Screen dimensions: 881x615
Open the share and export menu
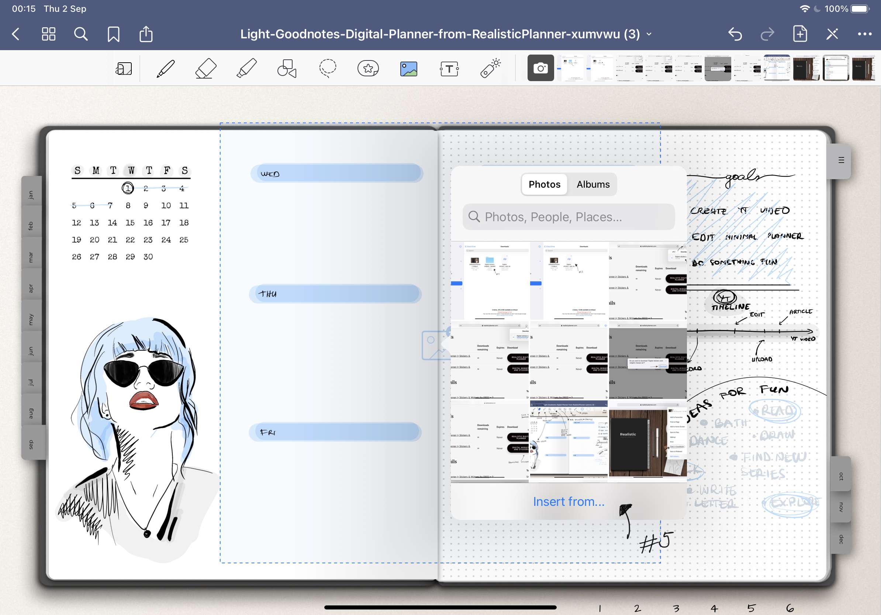[146, 34]
